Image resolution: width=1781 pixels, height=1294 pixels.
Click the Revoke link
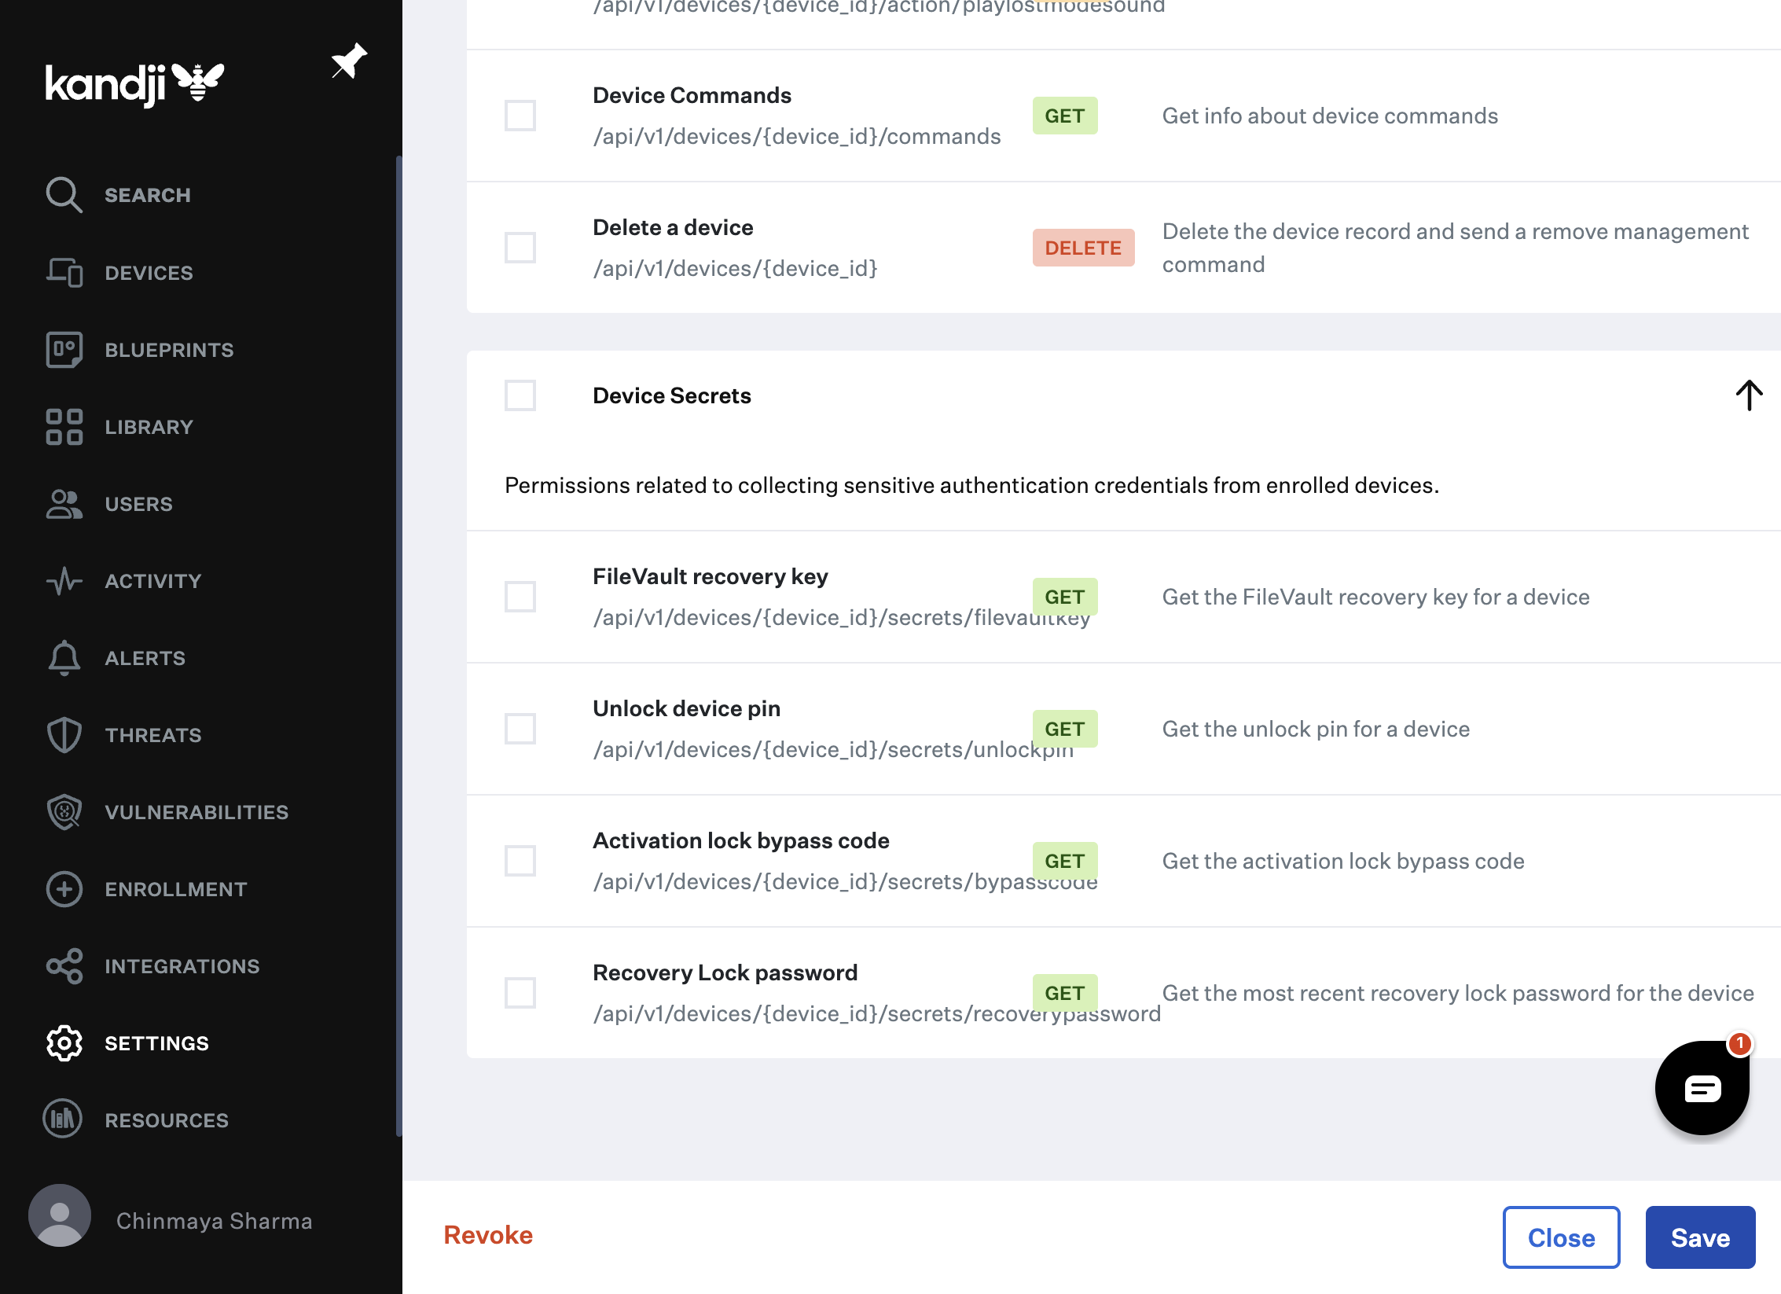488,1235
